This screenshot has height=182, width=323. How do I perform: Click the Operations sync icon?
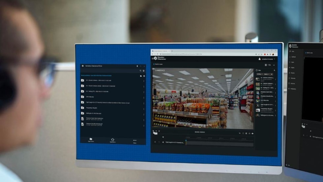[x=113, y=140]
